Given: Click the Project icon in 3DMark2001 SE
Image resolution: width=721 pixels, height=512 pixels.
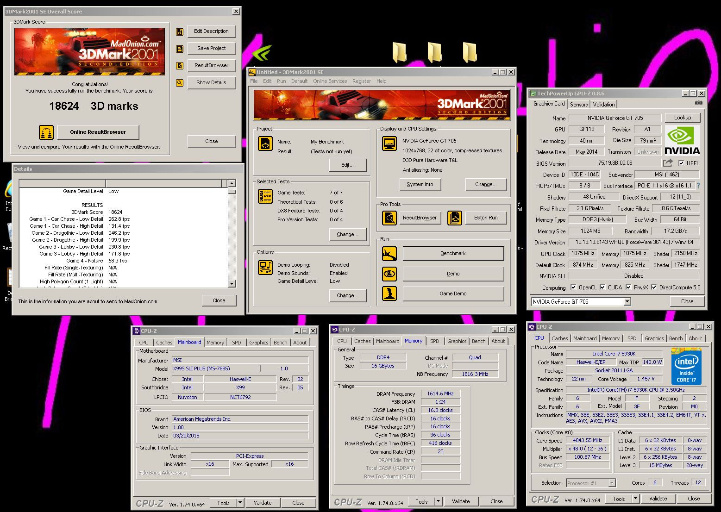Looking at the screenshot, I should coord(265,144).
